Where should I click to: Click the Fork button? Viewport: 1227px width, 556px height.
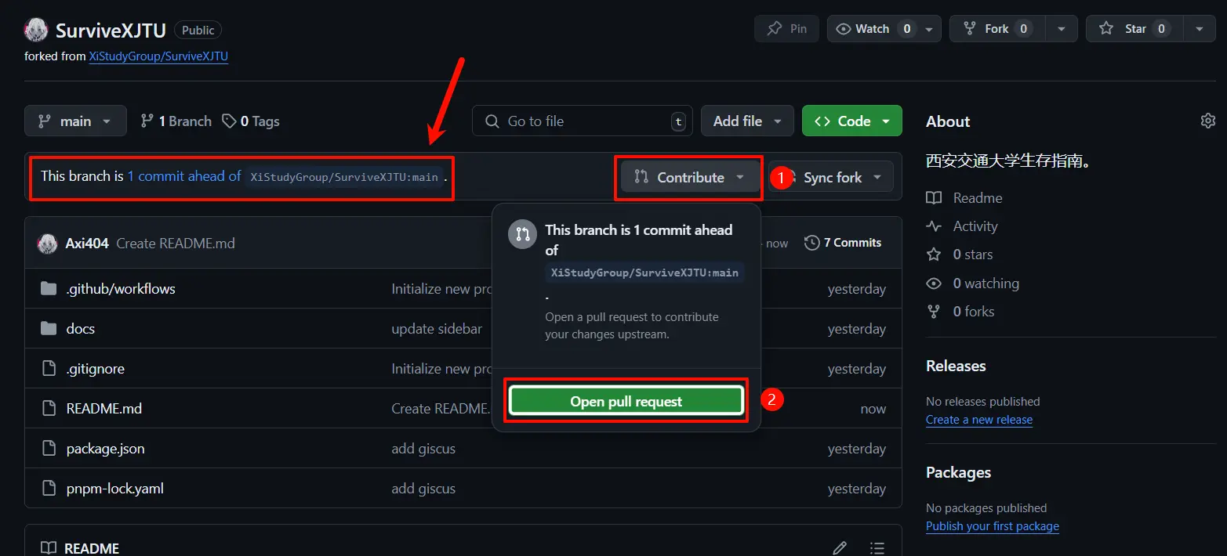996,29
